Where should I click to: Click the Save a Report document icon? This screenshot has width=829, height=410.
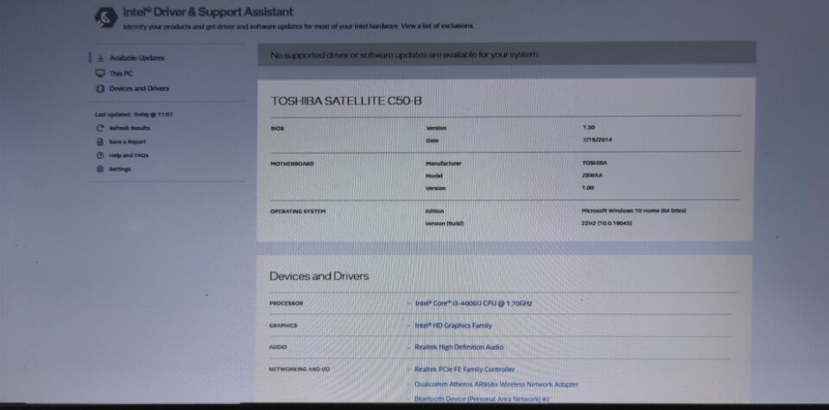tap(100, 142)
